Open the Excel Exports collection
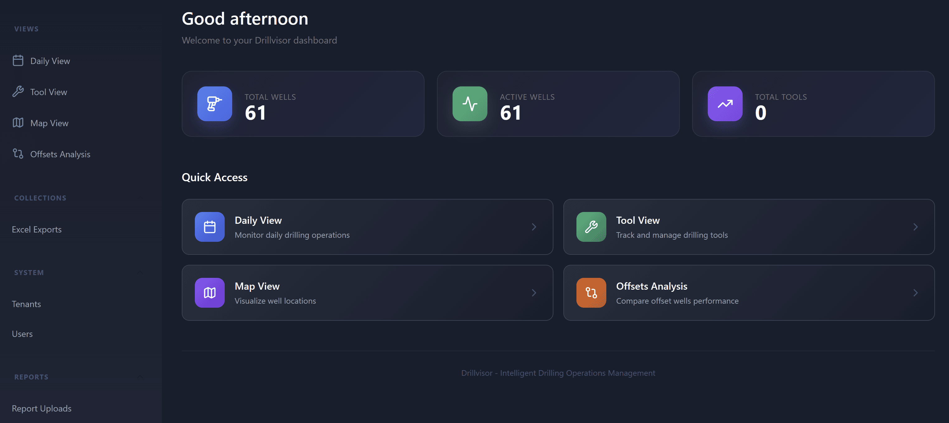 click(x=37, y=229)
